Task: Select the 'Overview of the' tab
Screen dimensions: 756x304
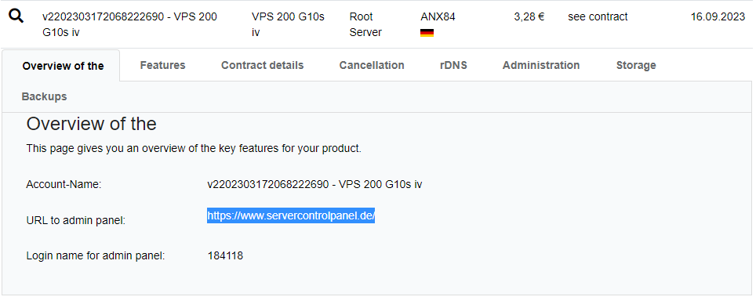Action: [64, 66]
